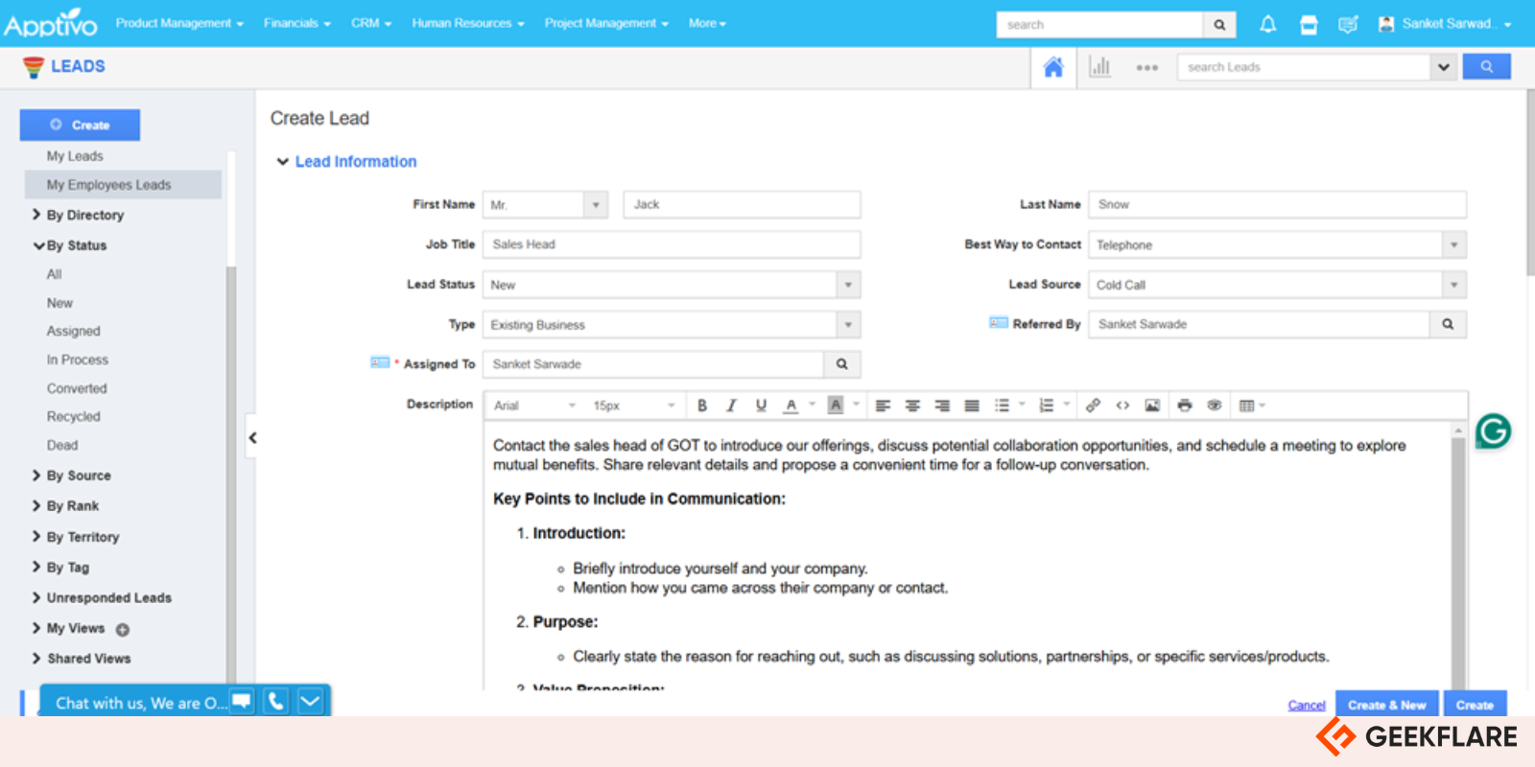Apply Underline formatting in description toolbar
The image size is (1535, 767).
click(761, 406)
